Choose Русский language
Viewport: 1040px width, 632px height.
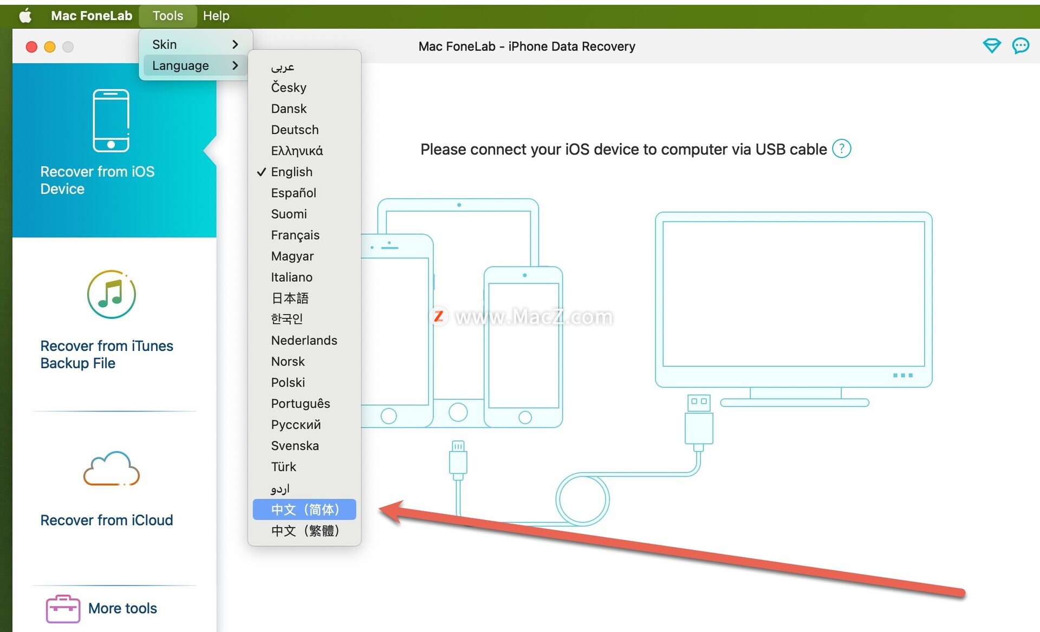tap(304, 425)
